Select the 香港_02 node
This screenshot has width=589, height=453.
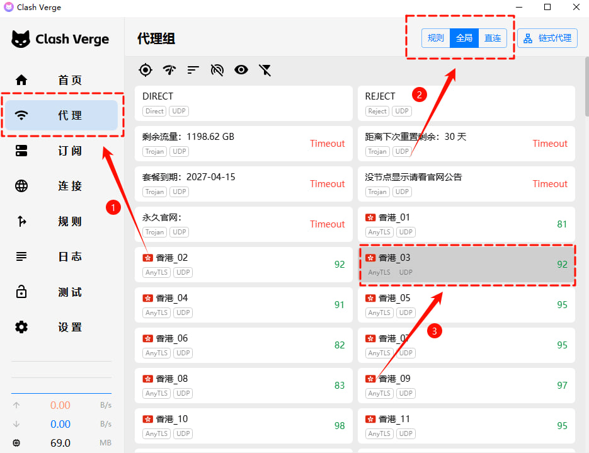click(x=244, y=265)
